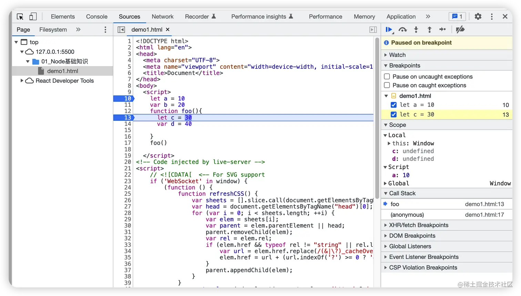Screen dimensions: 521x296
Task: Click the demo1.html file icon in Breakpoints
Action: click(x=394, y=96)
